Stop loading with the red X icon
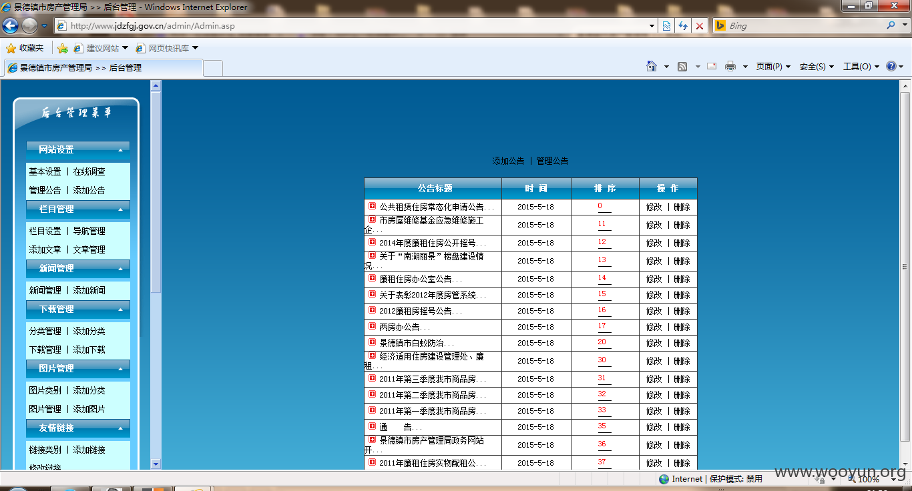Screen dimensions: 912x491 [700, 26]
